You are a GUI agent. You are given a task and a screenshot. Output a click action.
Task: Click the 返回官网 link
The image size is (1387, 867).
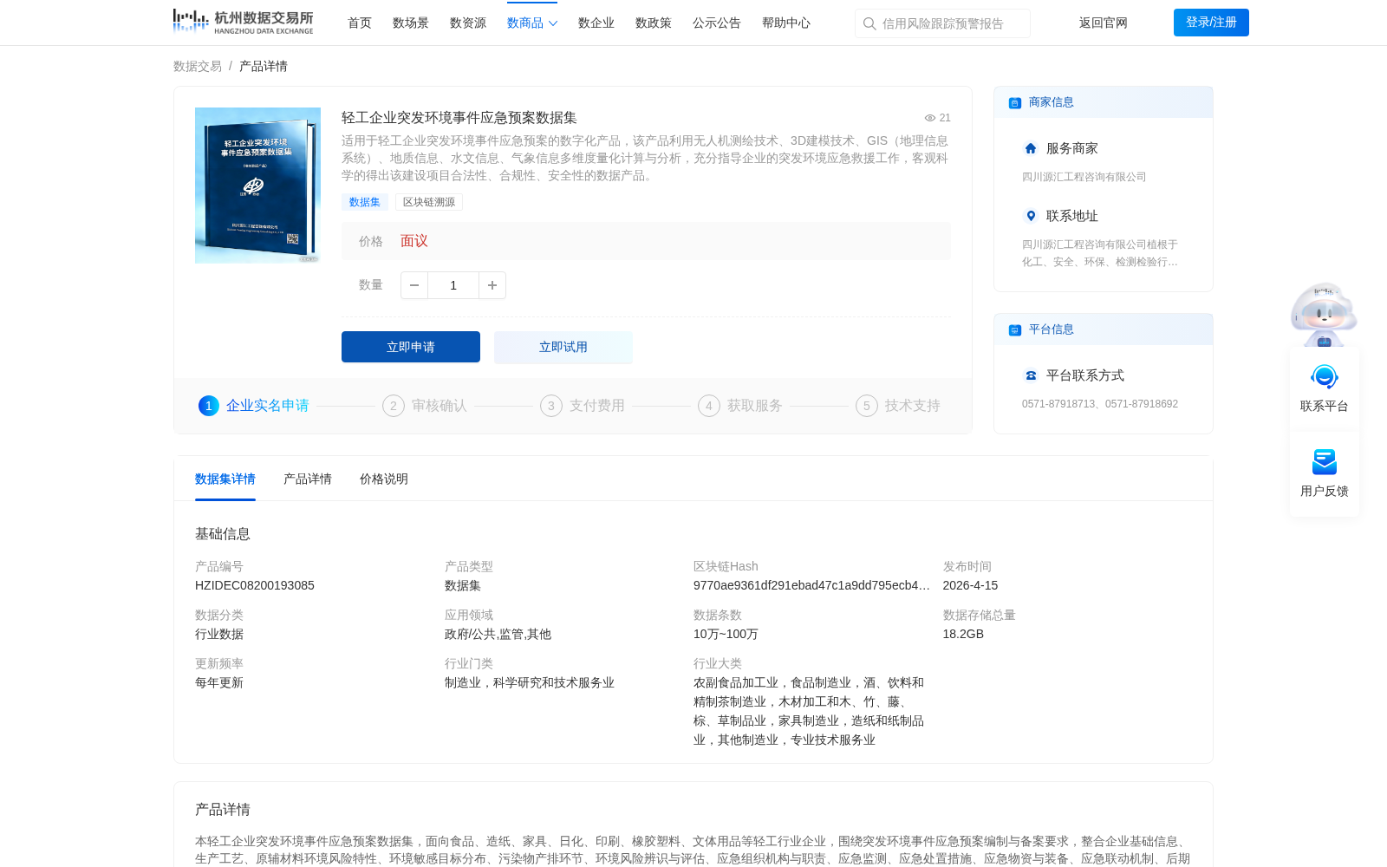point(1104,23)
